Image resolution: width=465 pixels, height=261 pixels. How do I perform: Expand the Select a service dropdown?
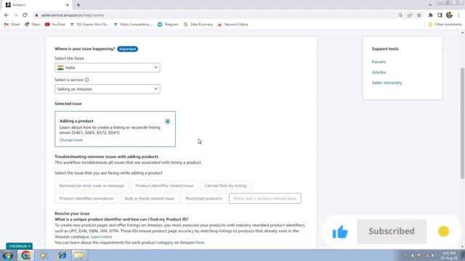(108, 89)
